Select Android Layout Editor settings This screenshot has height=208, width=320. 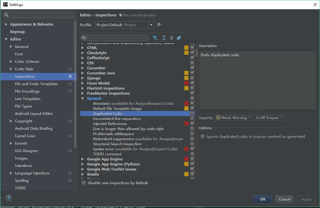[34, 113]
